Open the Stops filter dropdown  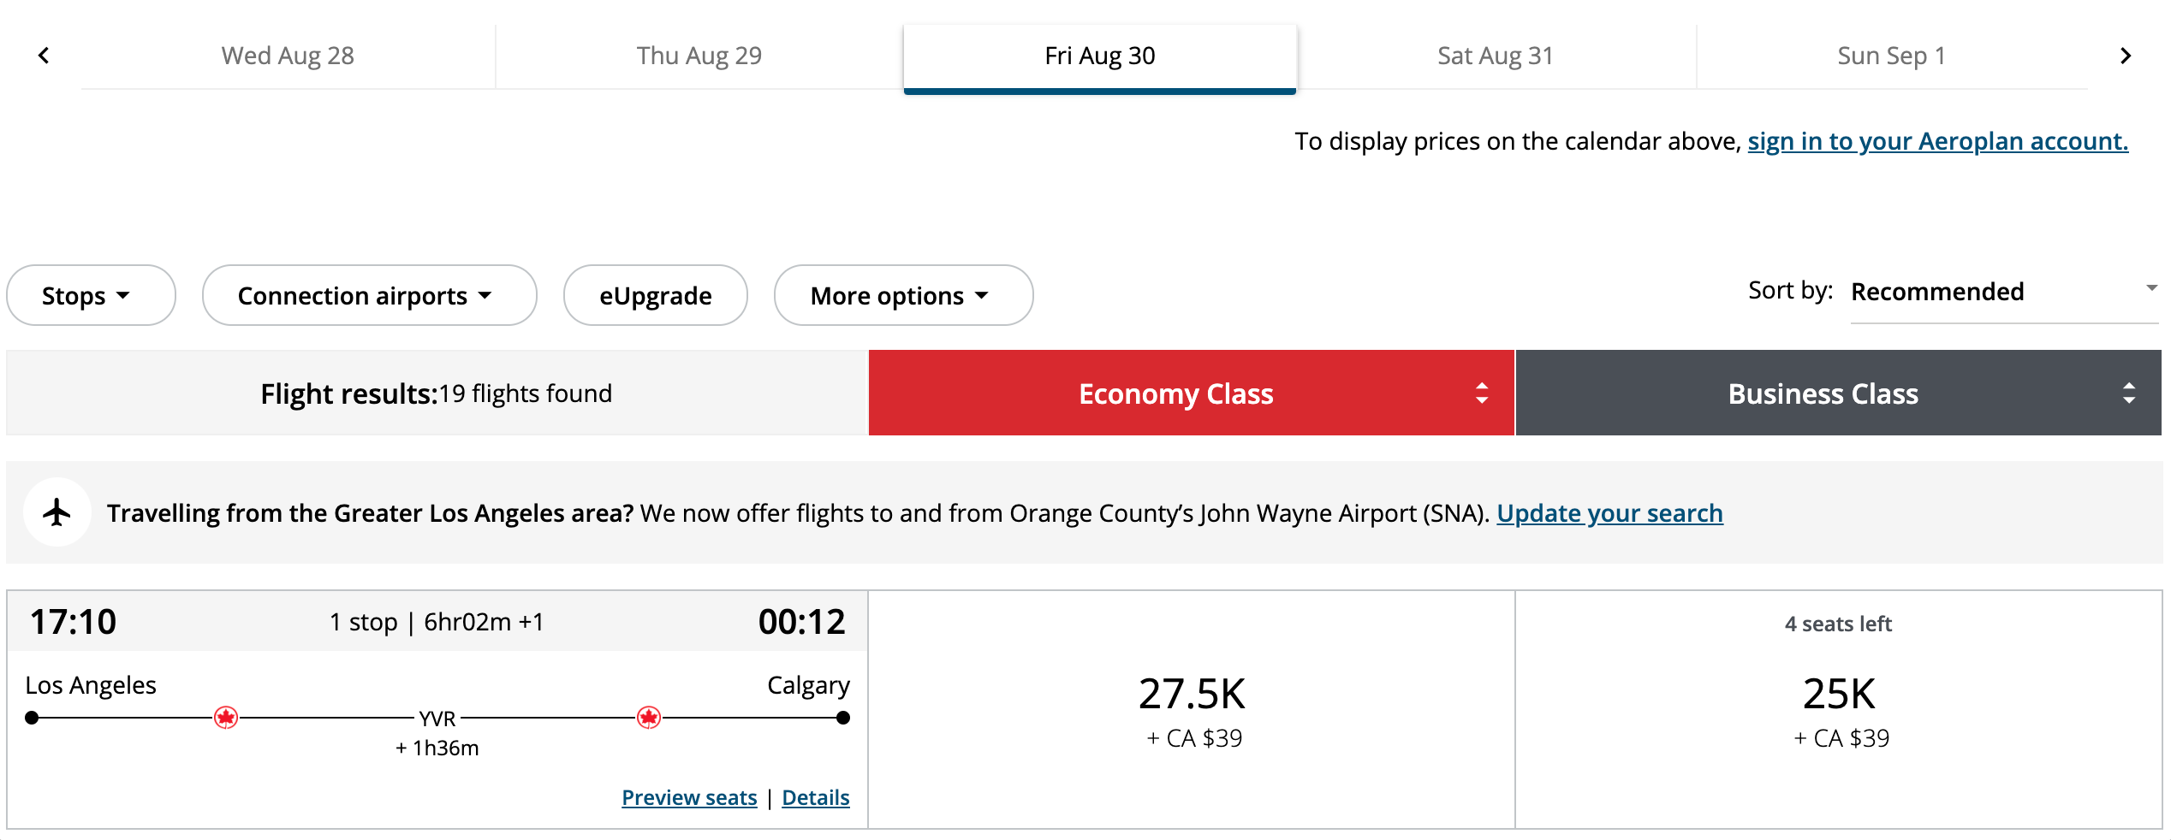90,296
